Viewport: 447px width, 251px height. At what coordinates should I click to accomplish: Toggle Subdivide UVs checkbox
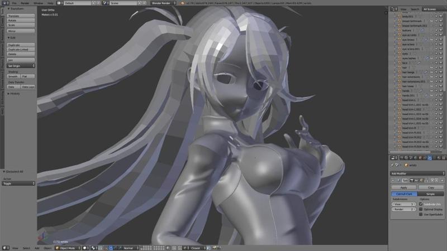point(421,204)
